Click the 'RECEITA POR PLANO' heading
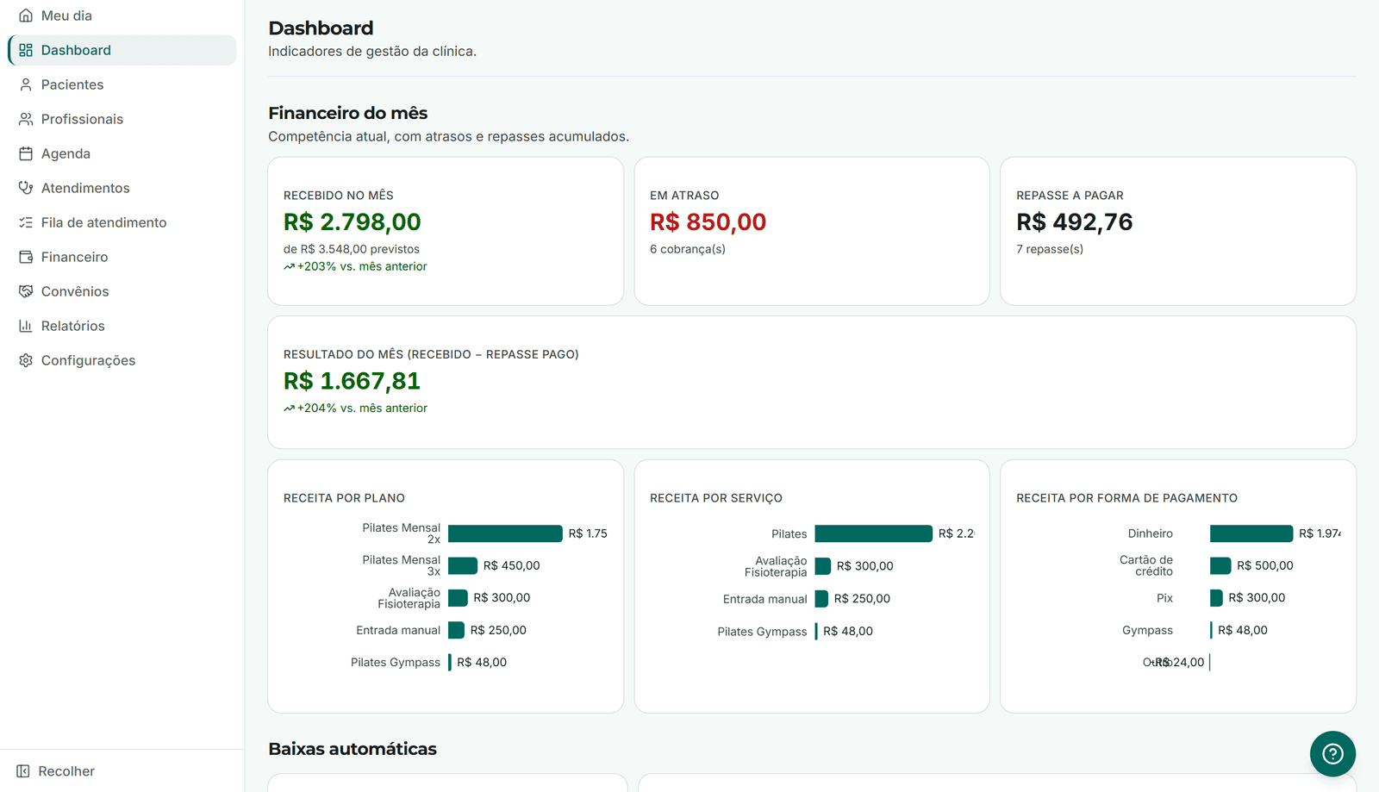1379x792 pixels. [344, 498]
